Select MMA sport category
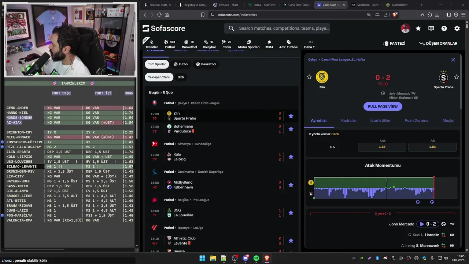469x264 pixels. tap(269, 44)
